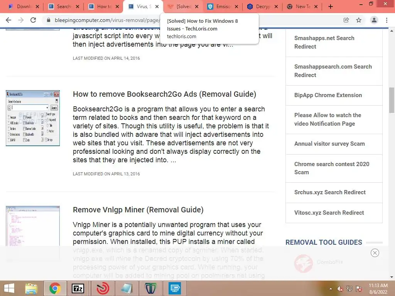Open Chrome from taskbar
This screenshot has width=395, height=296.
[55, 288]
